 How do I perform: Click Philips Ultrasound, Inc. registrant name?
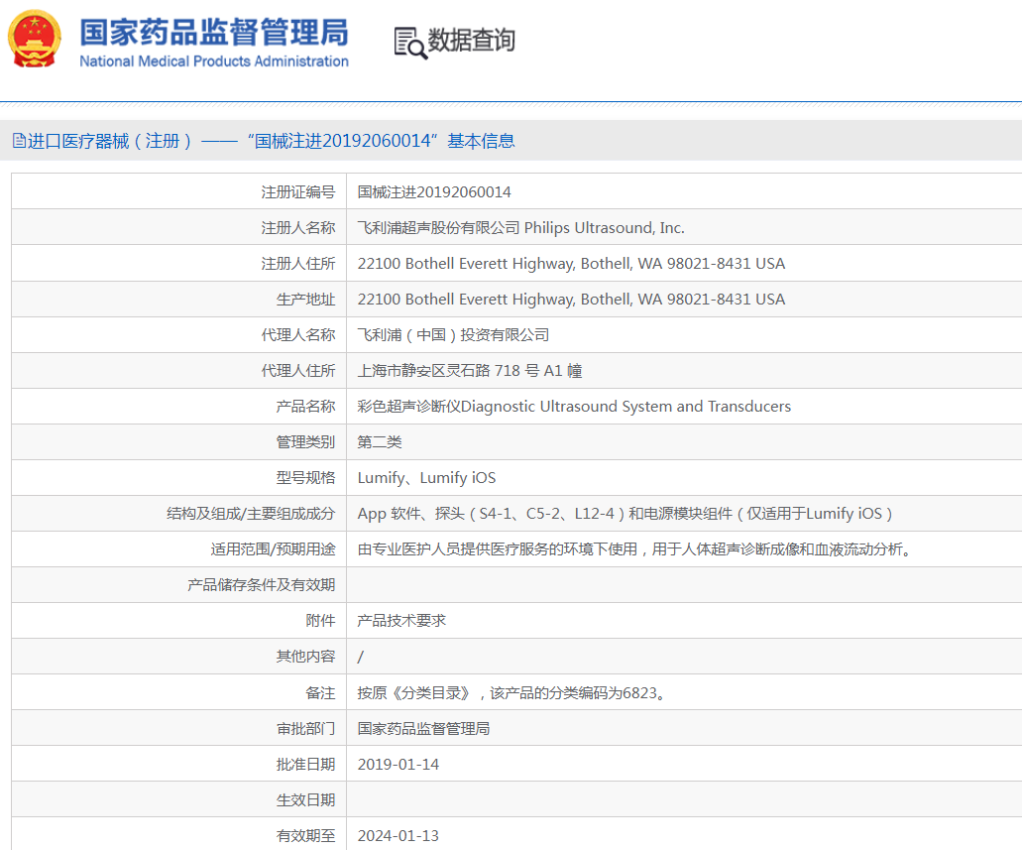coord(520,228)
